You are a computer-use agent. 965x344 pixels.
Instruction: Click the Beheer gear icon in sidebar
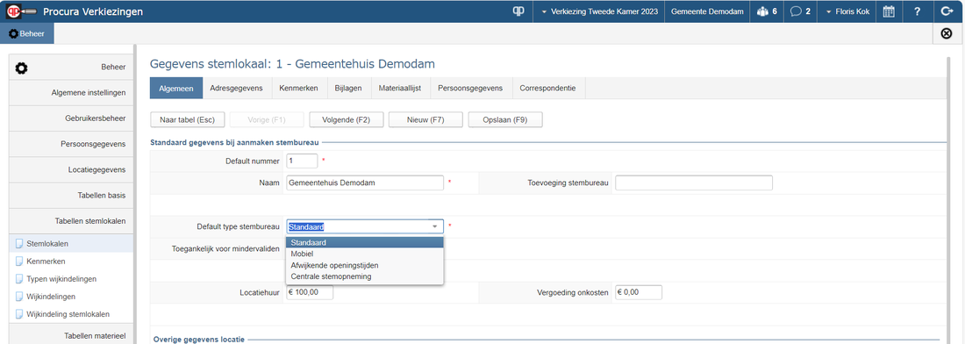(x=21, y=67)
